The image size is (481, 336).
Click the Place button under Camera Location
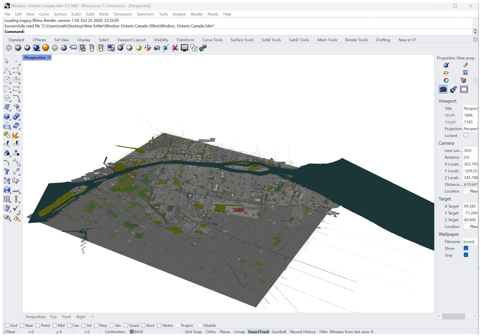pyautogui.click(x=470, y=191)
